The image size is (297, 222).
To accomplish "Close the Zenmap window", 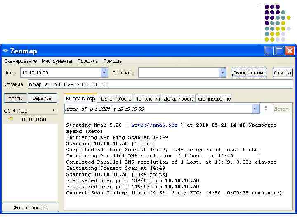I will (x=290, y=51).
